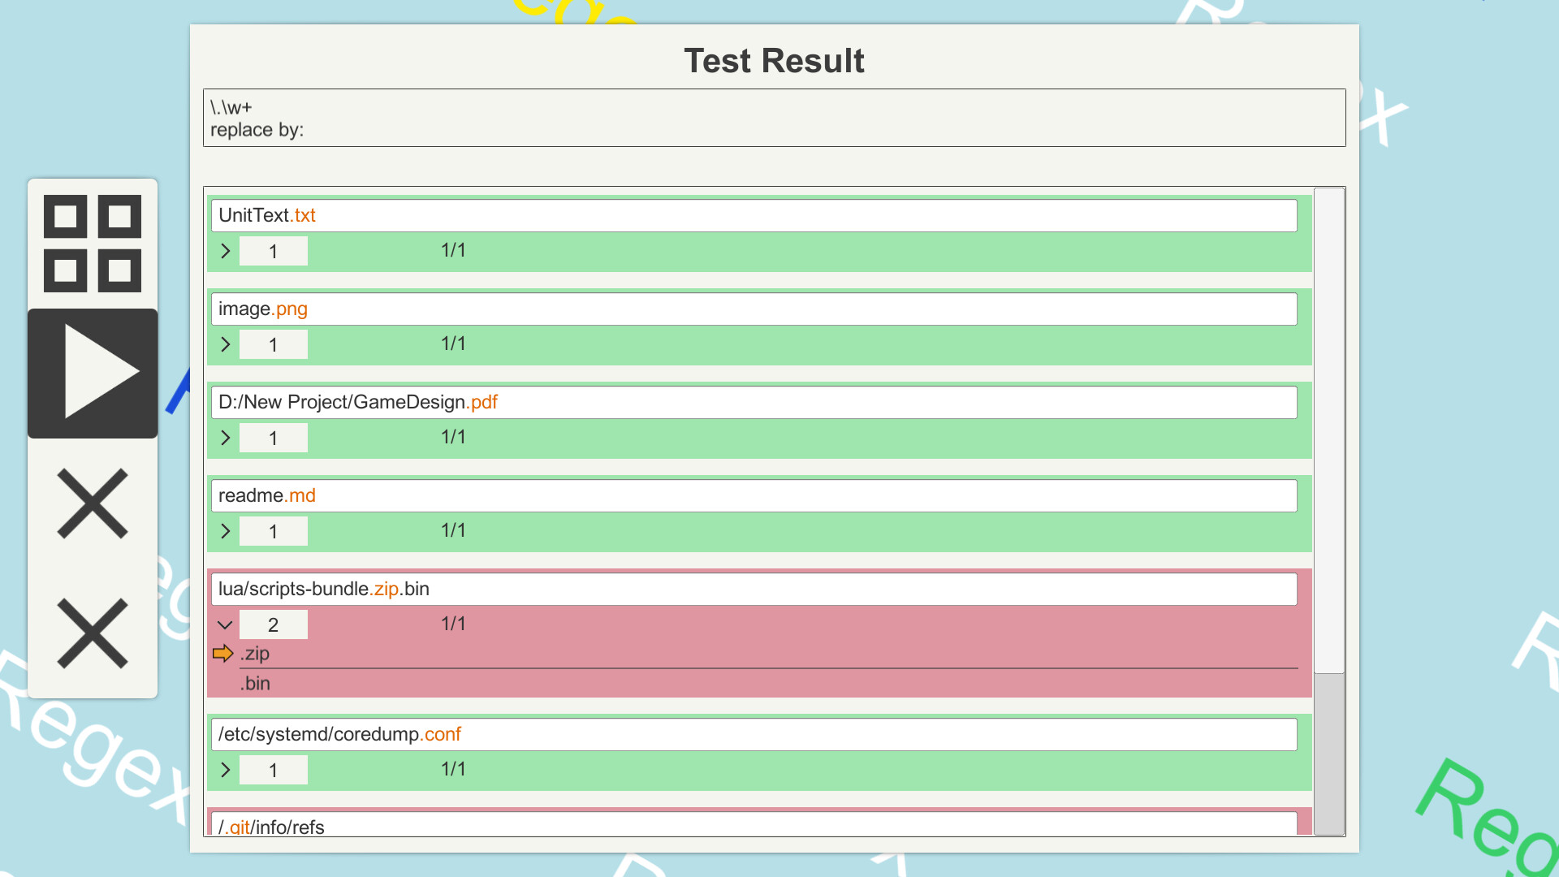The image size is (1559, 877).
Task: Click the upper X icon in the sidebar
Action: [92, 505]
